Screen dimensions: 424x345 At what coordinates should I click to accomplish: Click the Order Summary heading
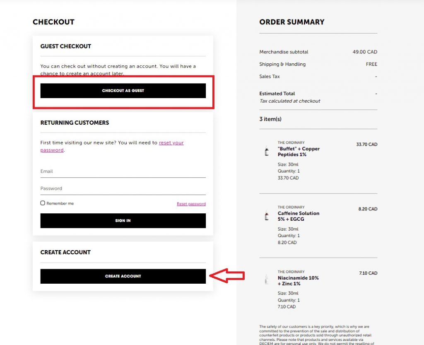pos(292,22)
